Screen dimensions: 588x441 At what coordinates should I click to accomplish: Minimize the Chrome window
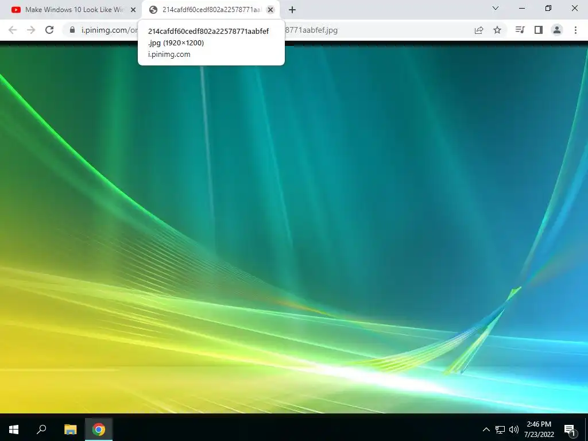click(x=521, y=8)
